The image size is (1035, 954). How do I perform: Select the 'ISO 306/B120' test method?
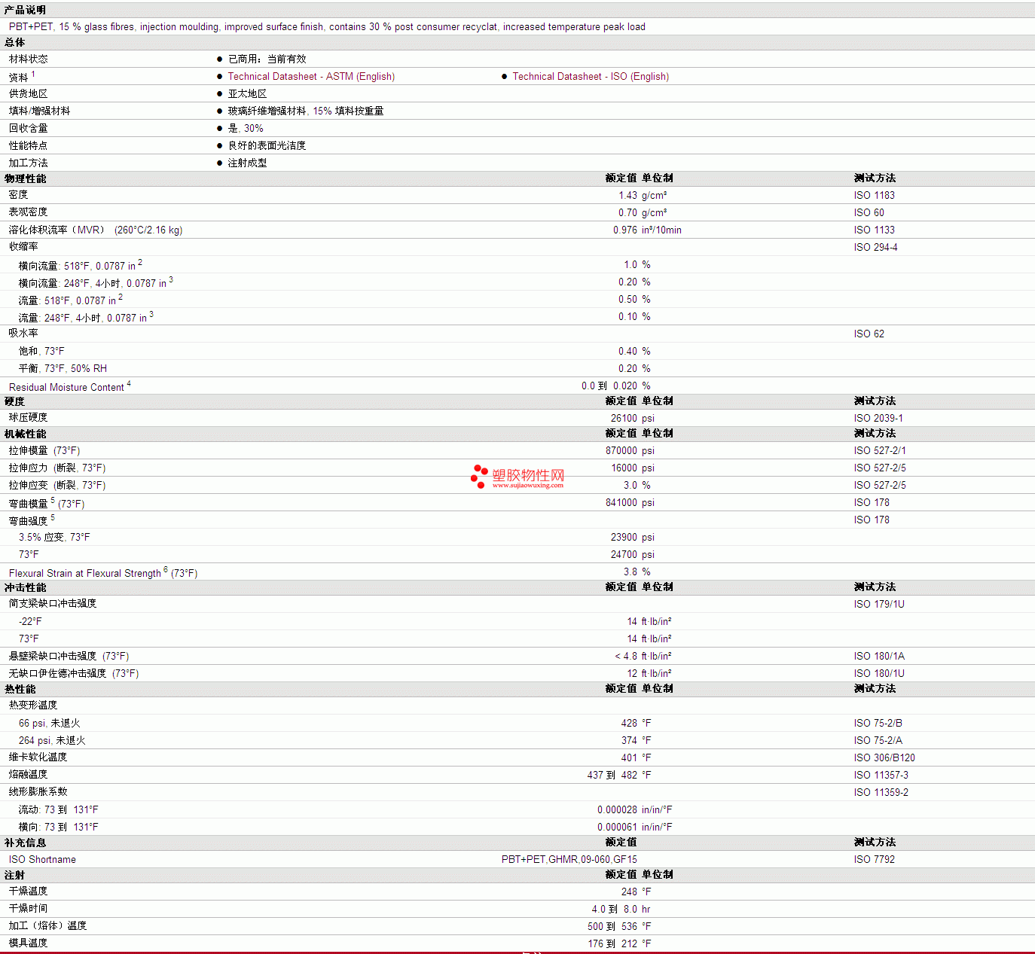tap(884, 757)
